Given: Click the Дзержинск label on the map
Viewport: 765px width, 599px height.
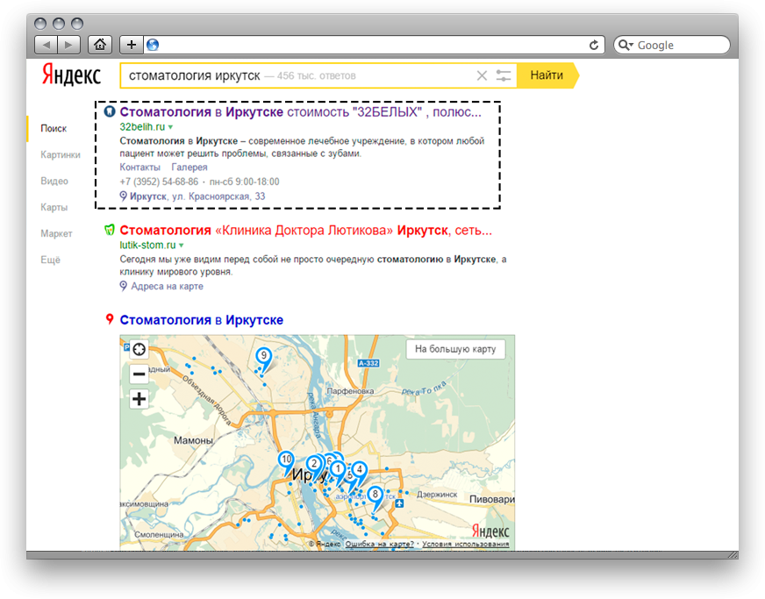Looking at the screenshot, I should coord(437,494).
